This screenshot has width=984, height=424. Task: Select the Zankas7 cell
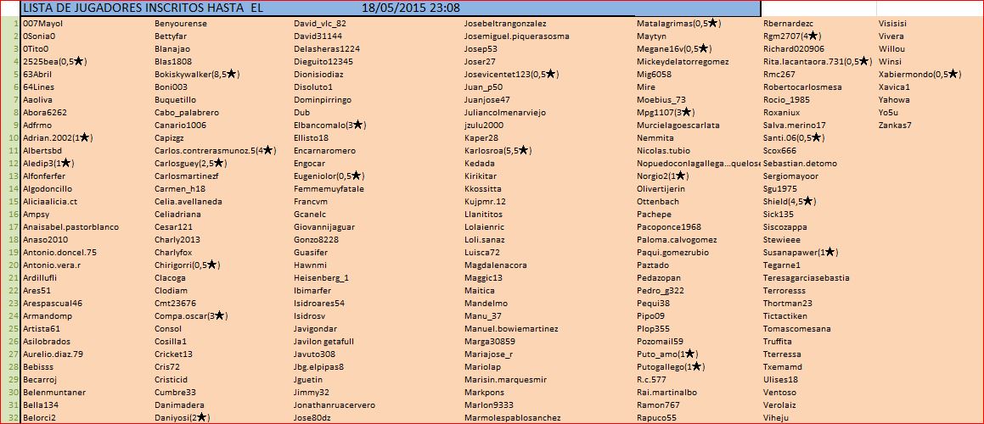point(895,125)
